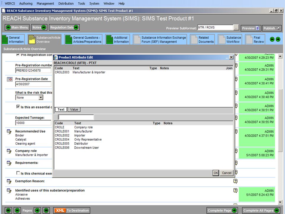285x214 pixels.
Task: Edit Identified uses of this substance
Action: click(x=9, y=191)
